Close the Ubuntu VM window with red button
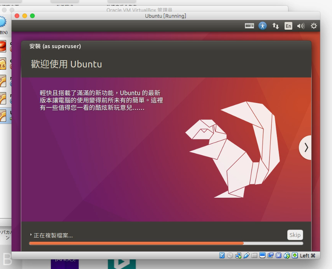The height and width of the screenshot is (269, 332). tap(17, 16)
